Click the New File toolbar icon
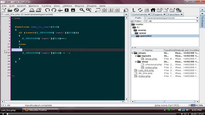Screen dimensions: 205x115 (x=4, y=10)
